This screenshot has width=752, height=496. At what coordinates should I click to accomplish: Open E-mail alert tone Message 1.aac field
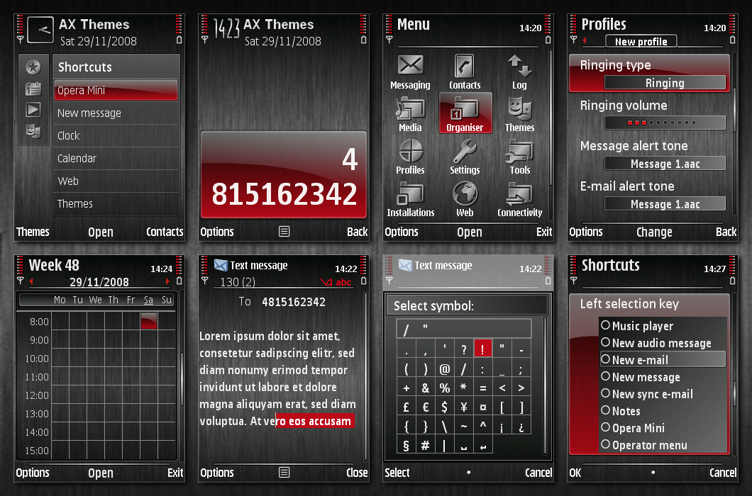[665, 204]
